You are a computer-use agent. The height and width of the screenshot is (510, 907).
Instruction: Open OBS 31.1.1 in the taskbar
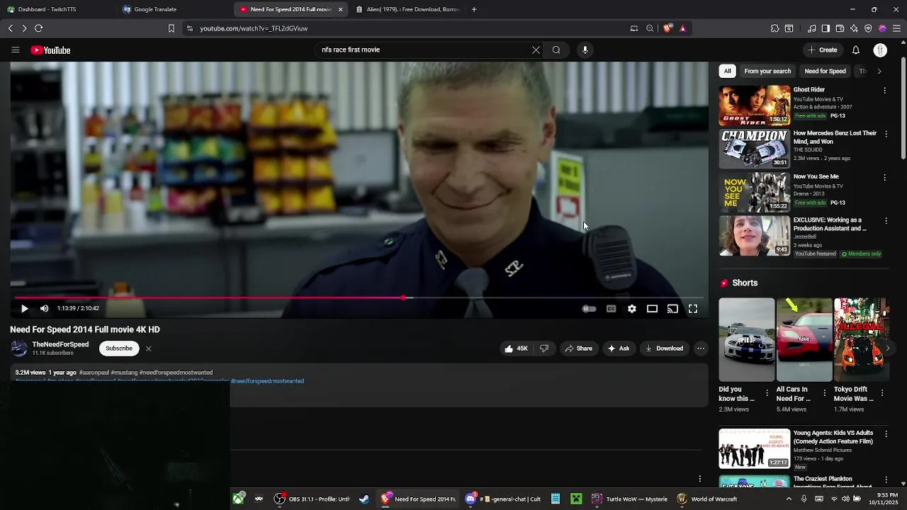(x=312, y=499)
